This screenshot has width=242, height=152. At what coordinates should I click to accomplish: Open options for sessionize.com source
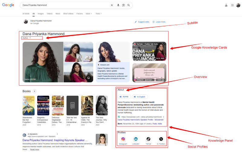pyautogui.click(x=164, y=117)
